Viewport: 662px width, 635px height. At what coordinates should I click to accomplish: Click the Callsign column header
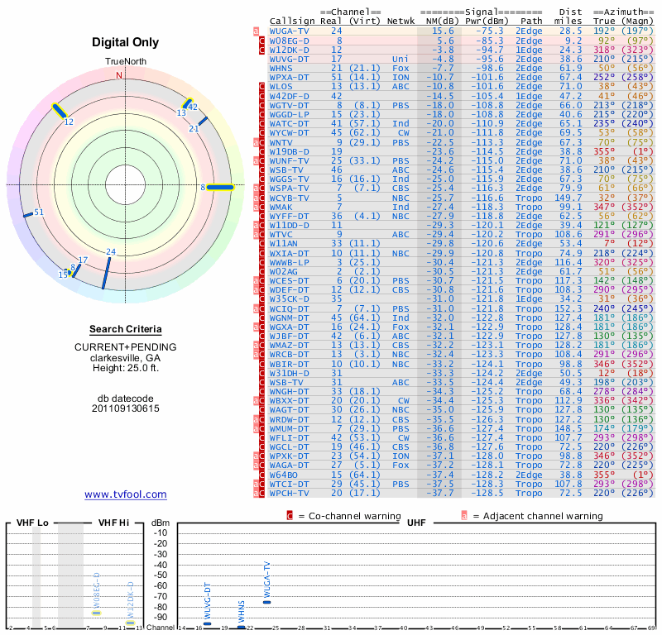(292, 20)
